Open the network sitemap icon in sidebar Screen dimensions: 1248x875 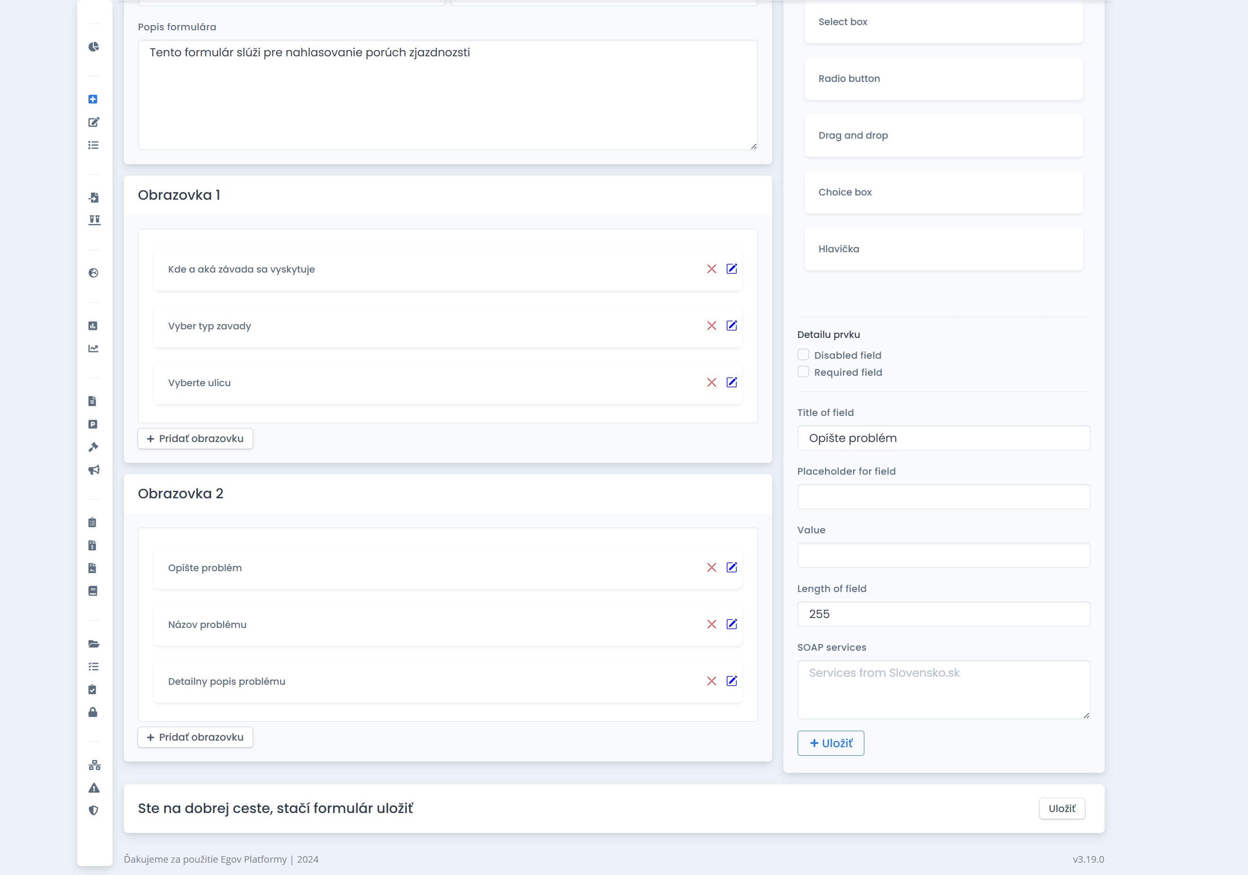tap(94, 765)
